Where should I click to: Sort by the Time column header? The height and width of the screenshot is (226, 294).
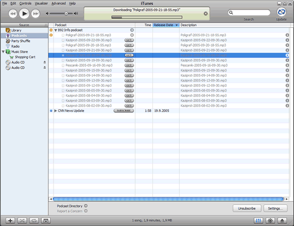pyautogui.click(x=144, y=25)
